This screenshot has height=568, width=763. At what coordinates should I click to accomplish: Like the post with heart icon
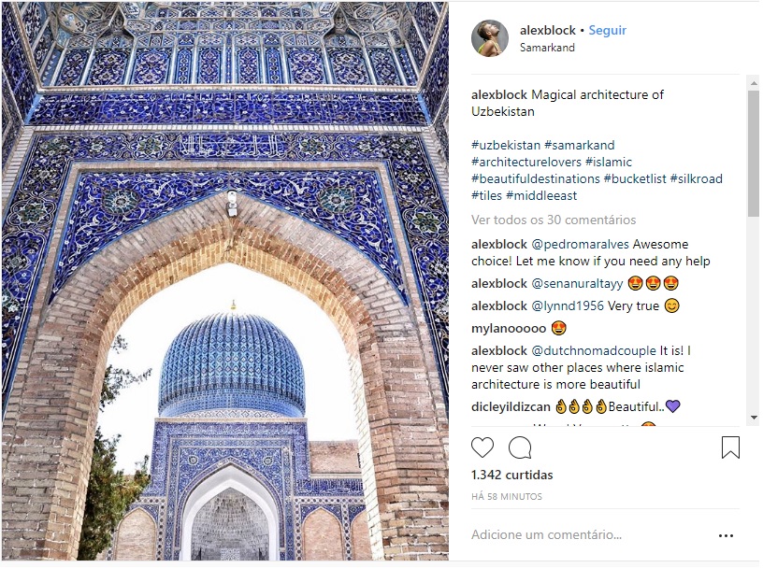[482, 447]
